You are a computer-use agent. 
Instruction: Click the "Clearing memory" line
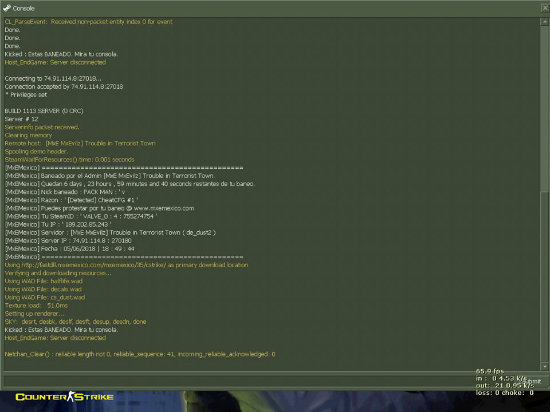(x=28, y=135)
